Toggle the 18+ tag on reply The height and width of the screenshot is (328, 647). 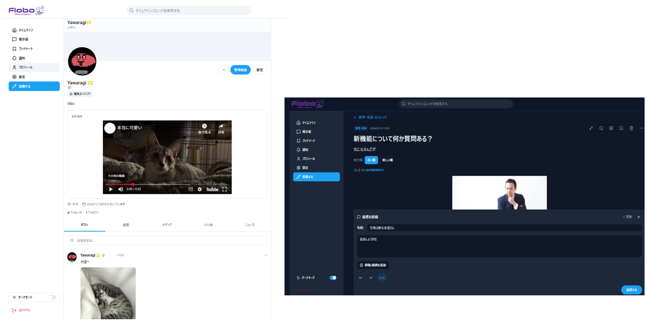[x=361, y=278]
